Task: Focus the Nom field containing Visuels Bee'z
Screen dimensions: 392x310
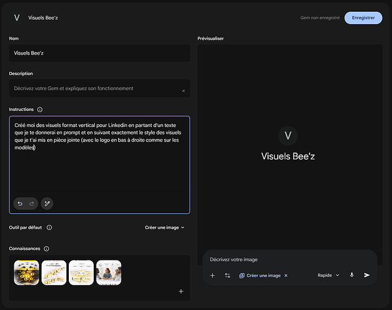Action: coord(99,53)
